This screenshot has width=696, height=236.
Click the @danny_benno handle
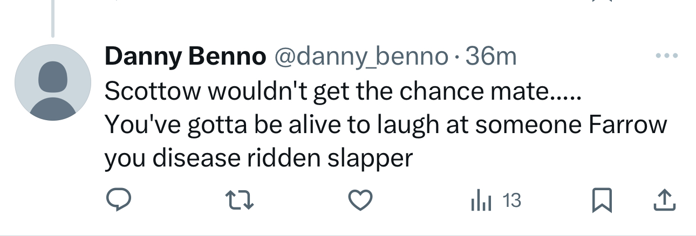tap(361, 57)
